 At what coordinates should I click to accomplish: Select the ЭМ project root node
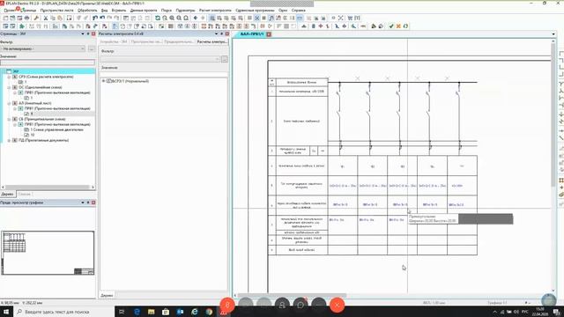(x=16, y=71)
